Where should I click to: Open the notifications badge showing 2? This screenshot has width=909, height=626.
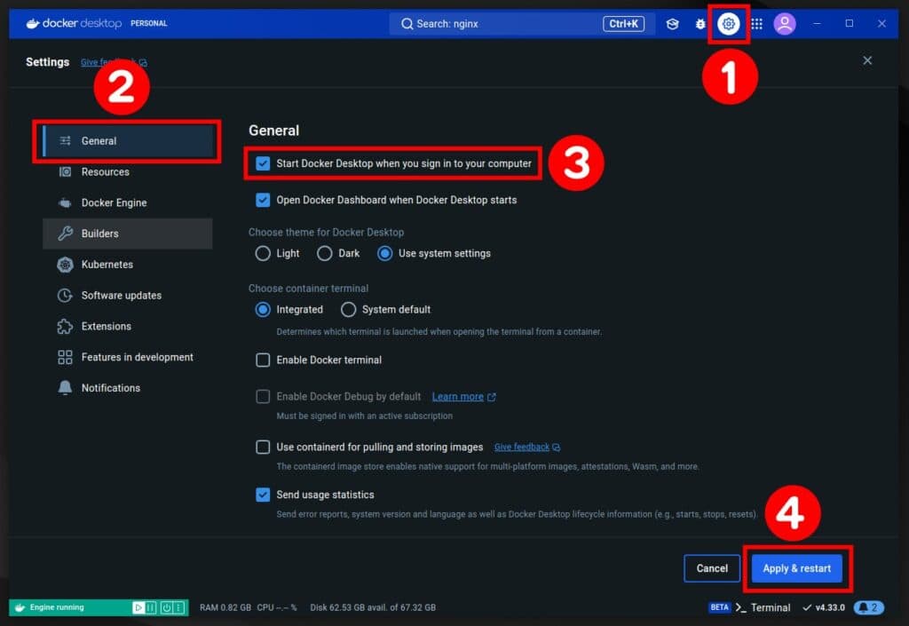tap(868, 606)
